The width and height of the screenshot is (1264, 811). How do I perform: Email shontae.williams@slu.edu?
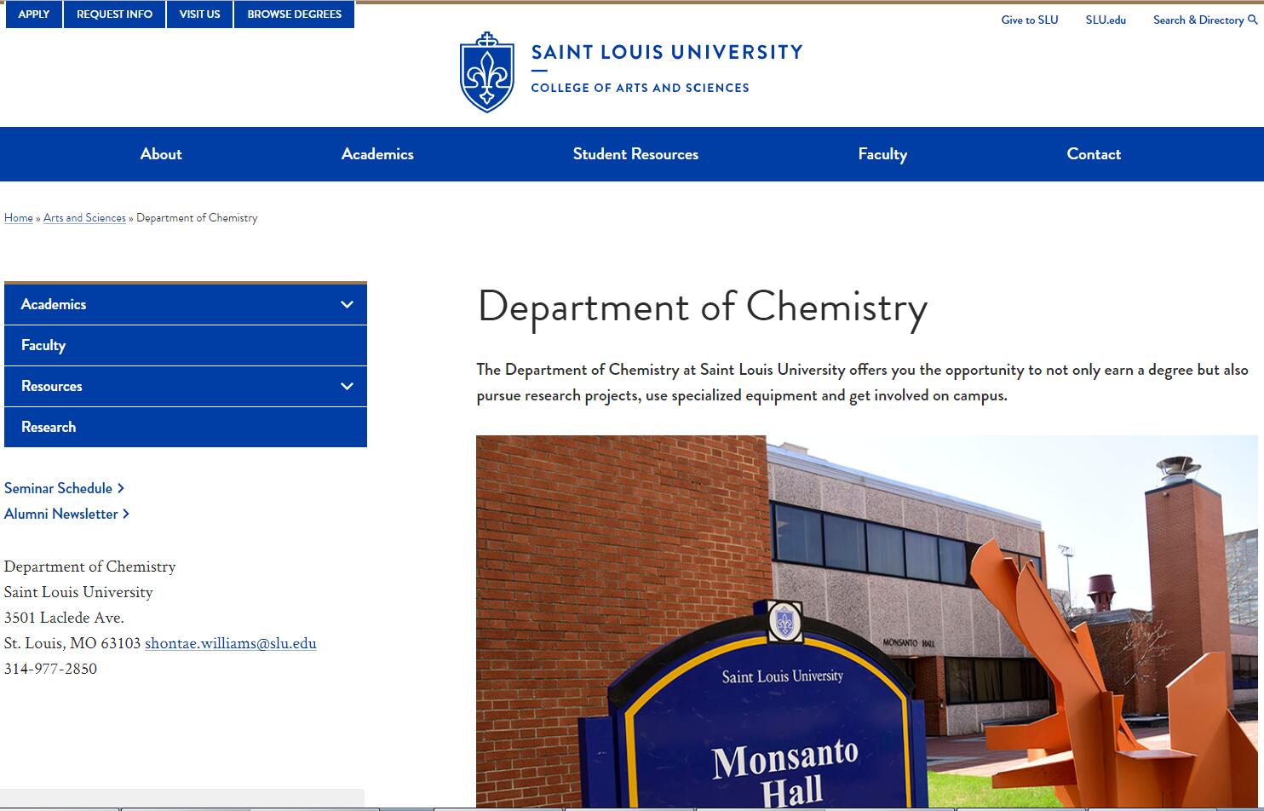[231, 643]
